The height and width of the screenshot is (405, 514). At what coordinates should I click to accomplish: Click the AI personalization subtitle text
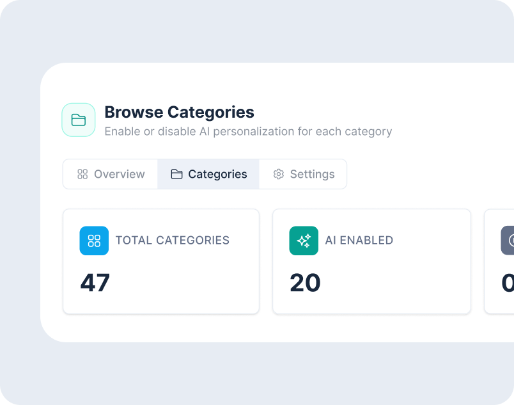point(248,132)
